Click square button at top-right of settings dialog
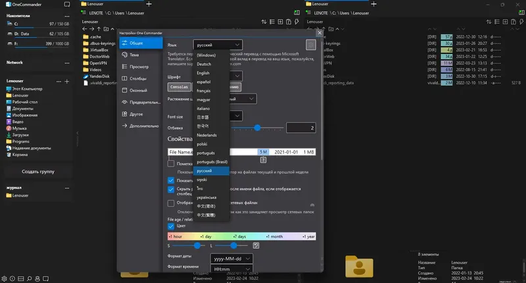Screen dimensions: 526x283 [x=311, y=45]
